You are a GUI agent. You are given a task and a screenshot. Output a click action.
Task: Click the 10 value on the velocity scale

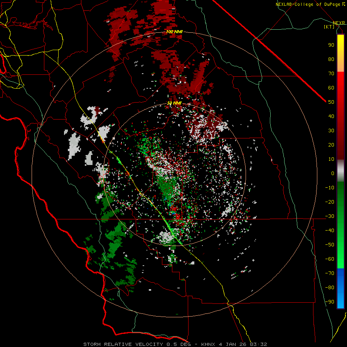point(331,159)
